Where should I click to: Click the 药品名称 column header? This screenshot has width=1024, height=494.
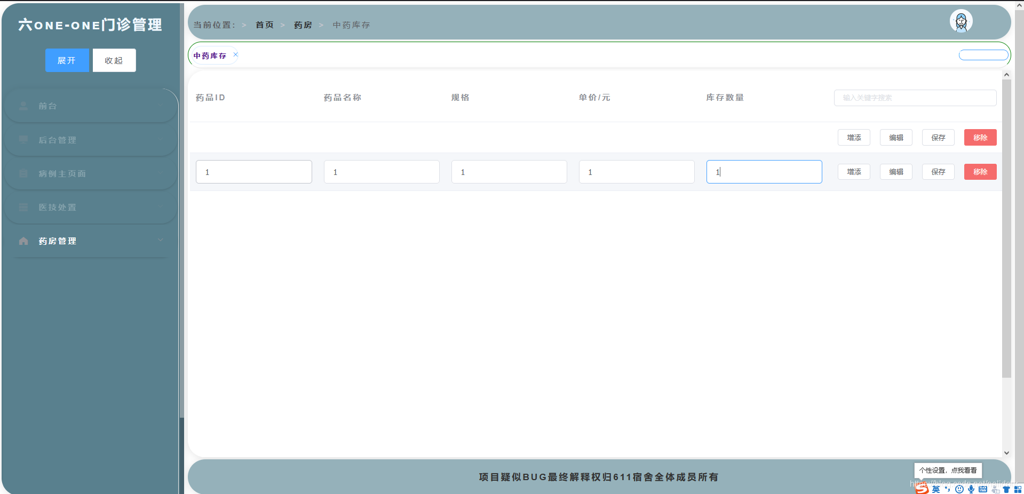pos(343,98)
